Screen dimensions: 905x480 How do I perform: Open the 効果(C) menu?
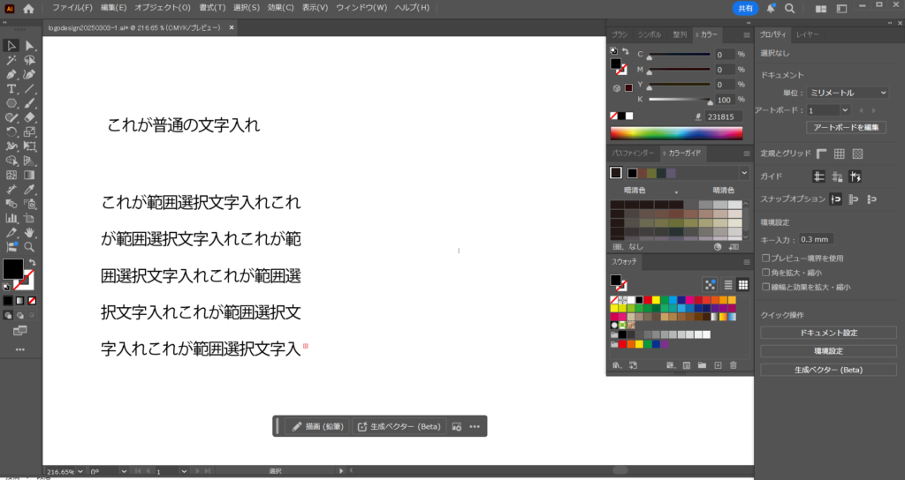pyautogui.click(x=280, y=8)
